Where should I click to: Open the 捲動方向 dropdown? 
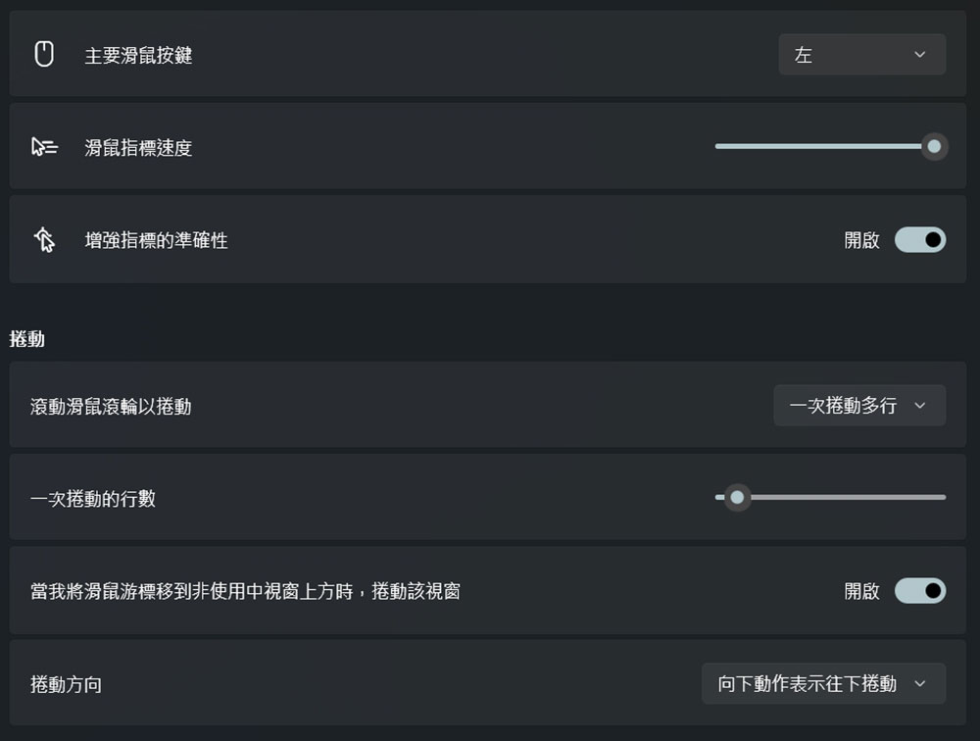823,684
